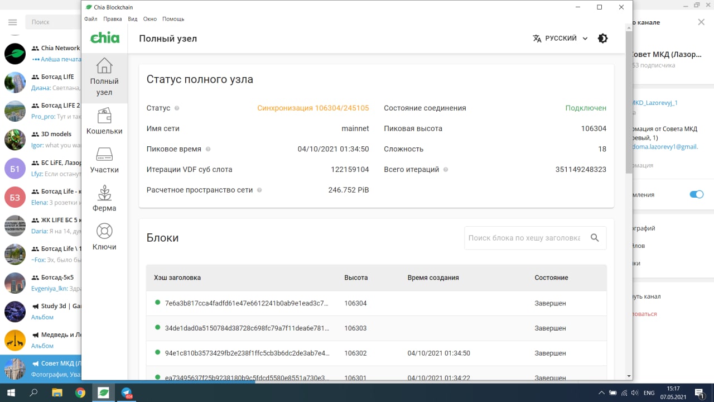The image size is (714, 402).
Task: Click help icon next to Всего итераций
Action: coord(446,170)
